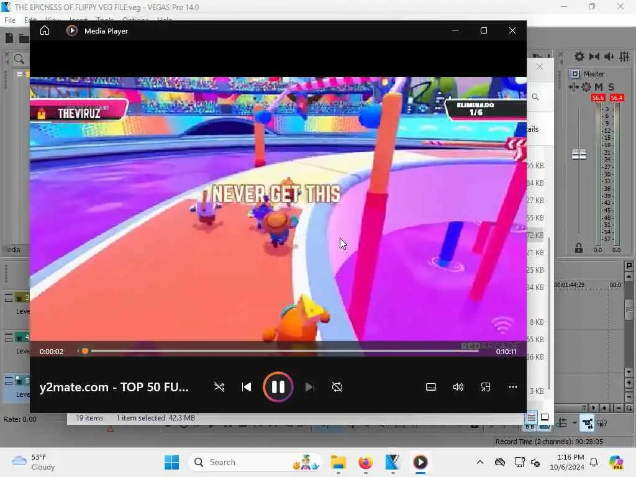The height and width of the screenshot is (477, 636).
Task: Open Media Player volume control
Action: (458, 387)
